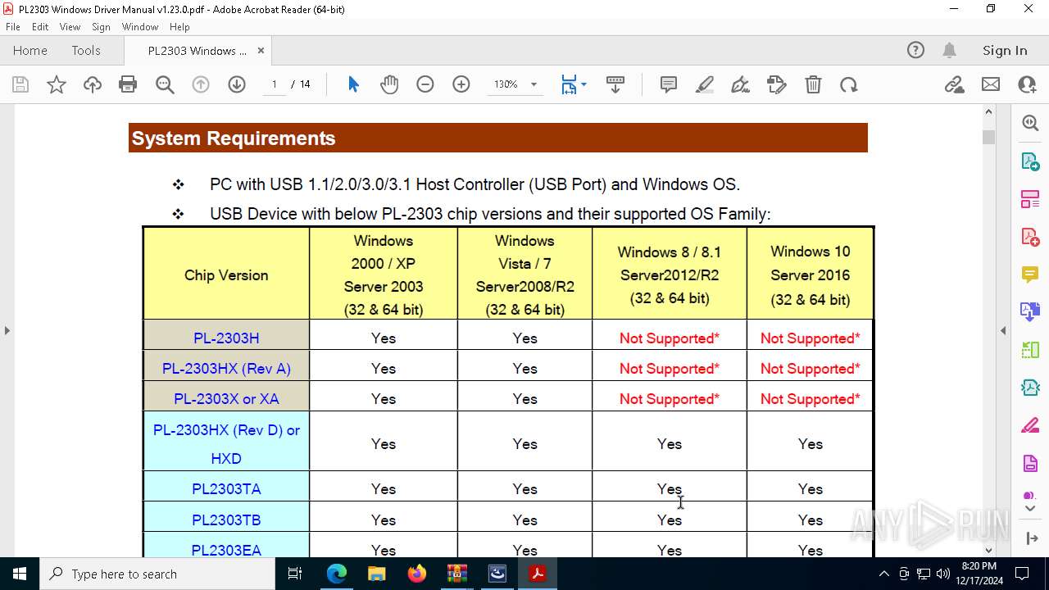Open yellow Comment tool in sidebar

(x=1030, y=275)
